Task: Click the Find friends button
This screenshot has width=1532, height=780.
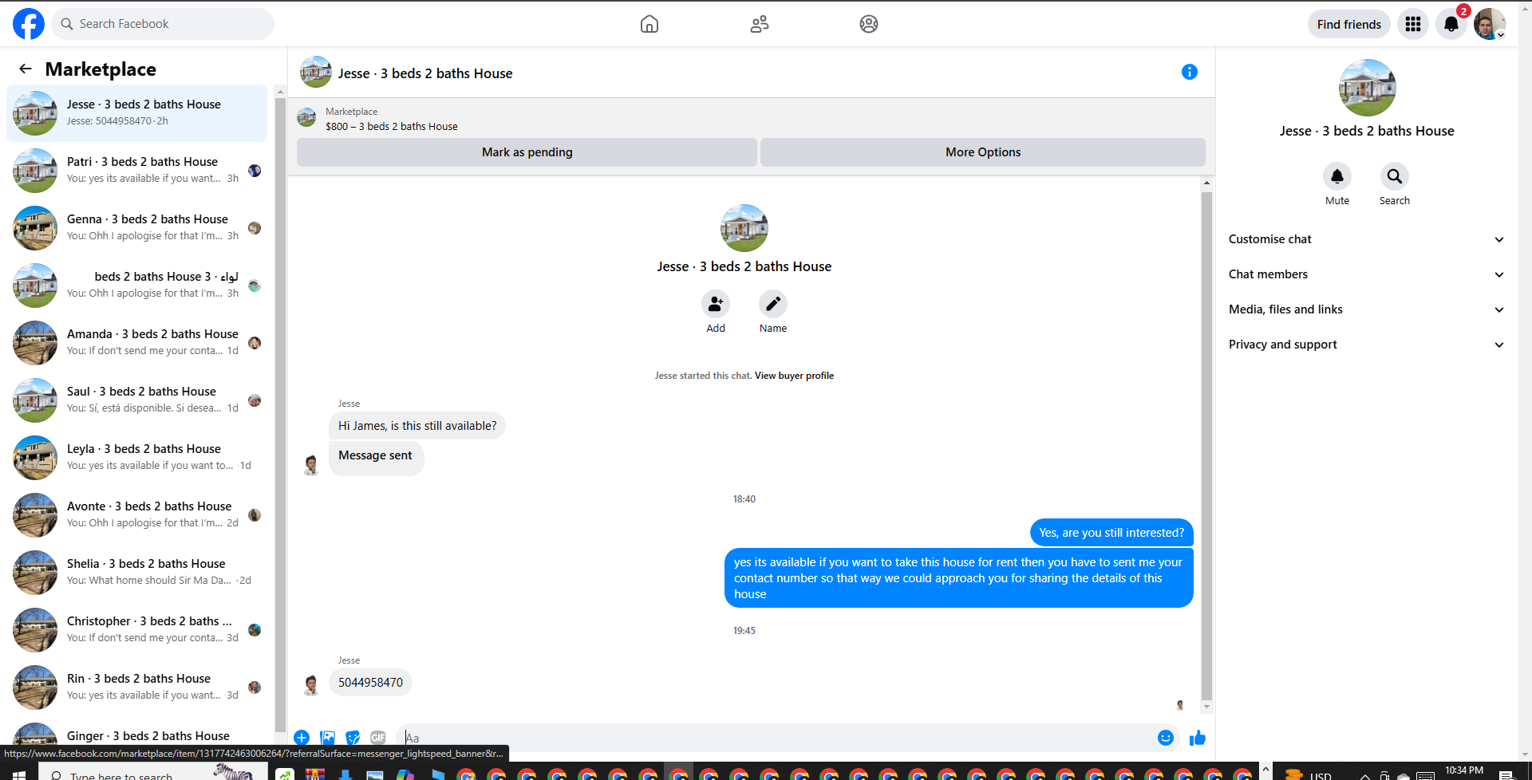Action: 1349,24
